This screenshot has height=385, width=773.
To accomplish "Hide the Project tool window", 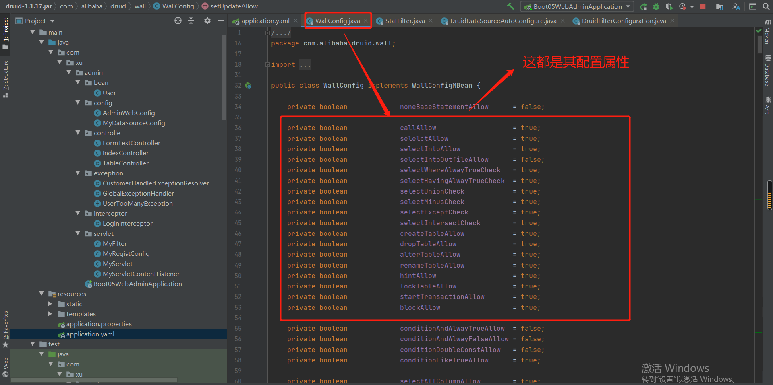I will tap(220, 21).
